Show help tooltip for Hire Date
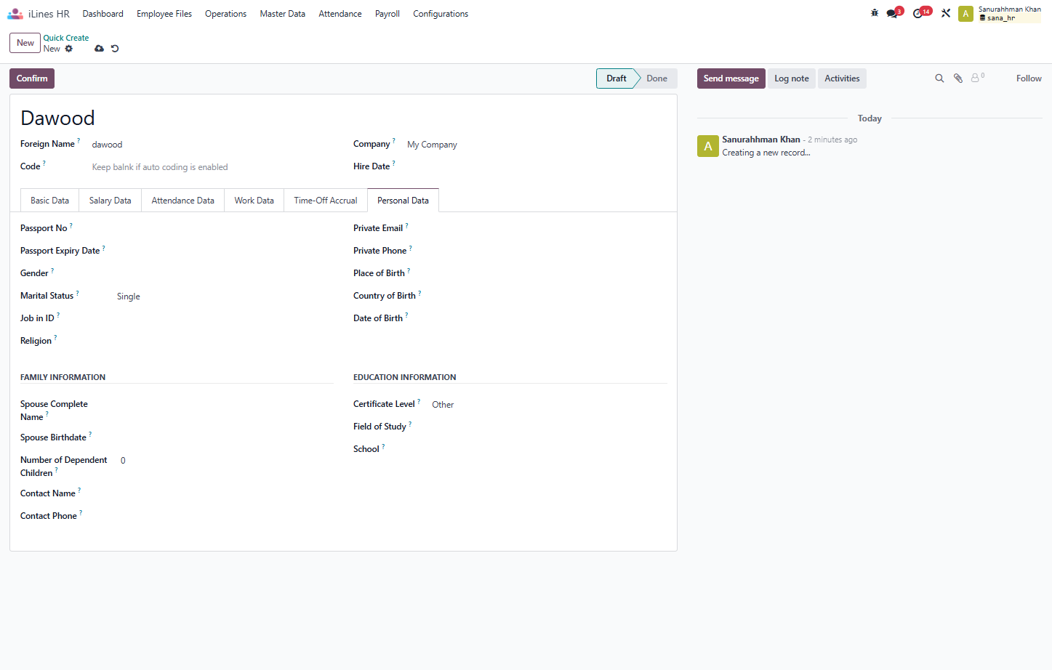This screenshot has width=1052, height=670. coord(394,164)
